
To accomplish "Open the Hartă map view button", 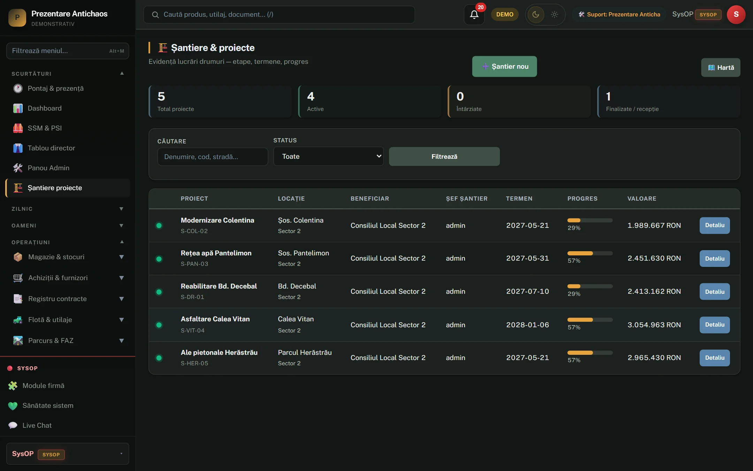I will [x=721, y=68].
